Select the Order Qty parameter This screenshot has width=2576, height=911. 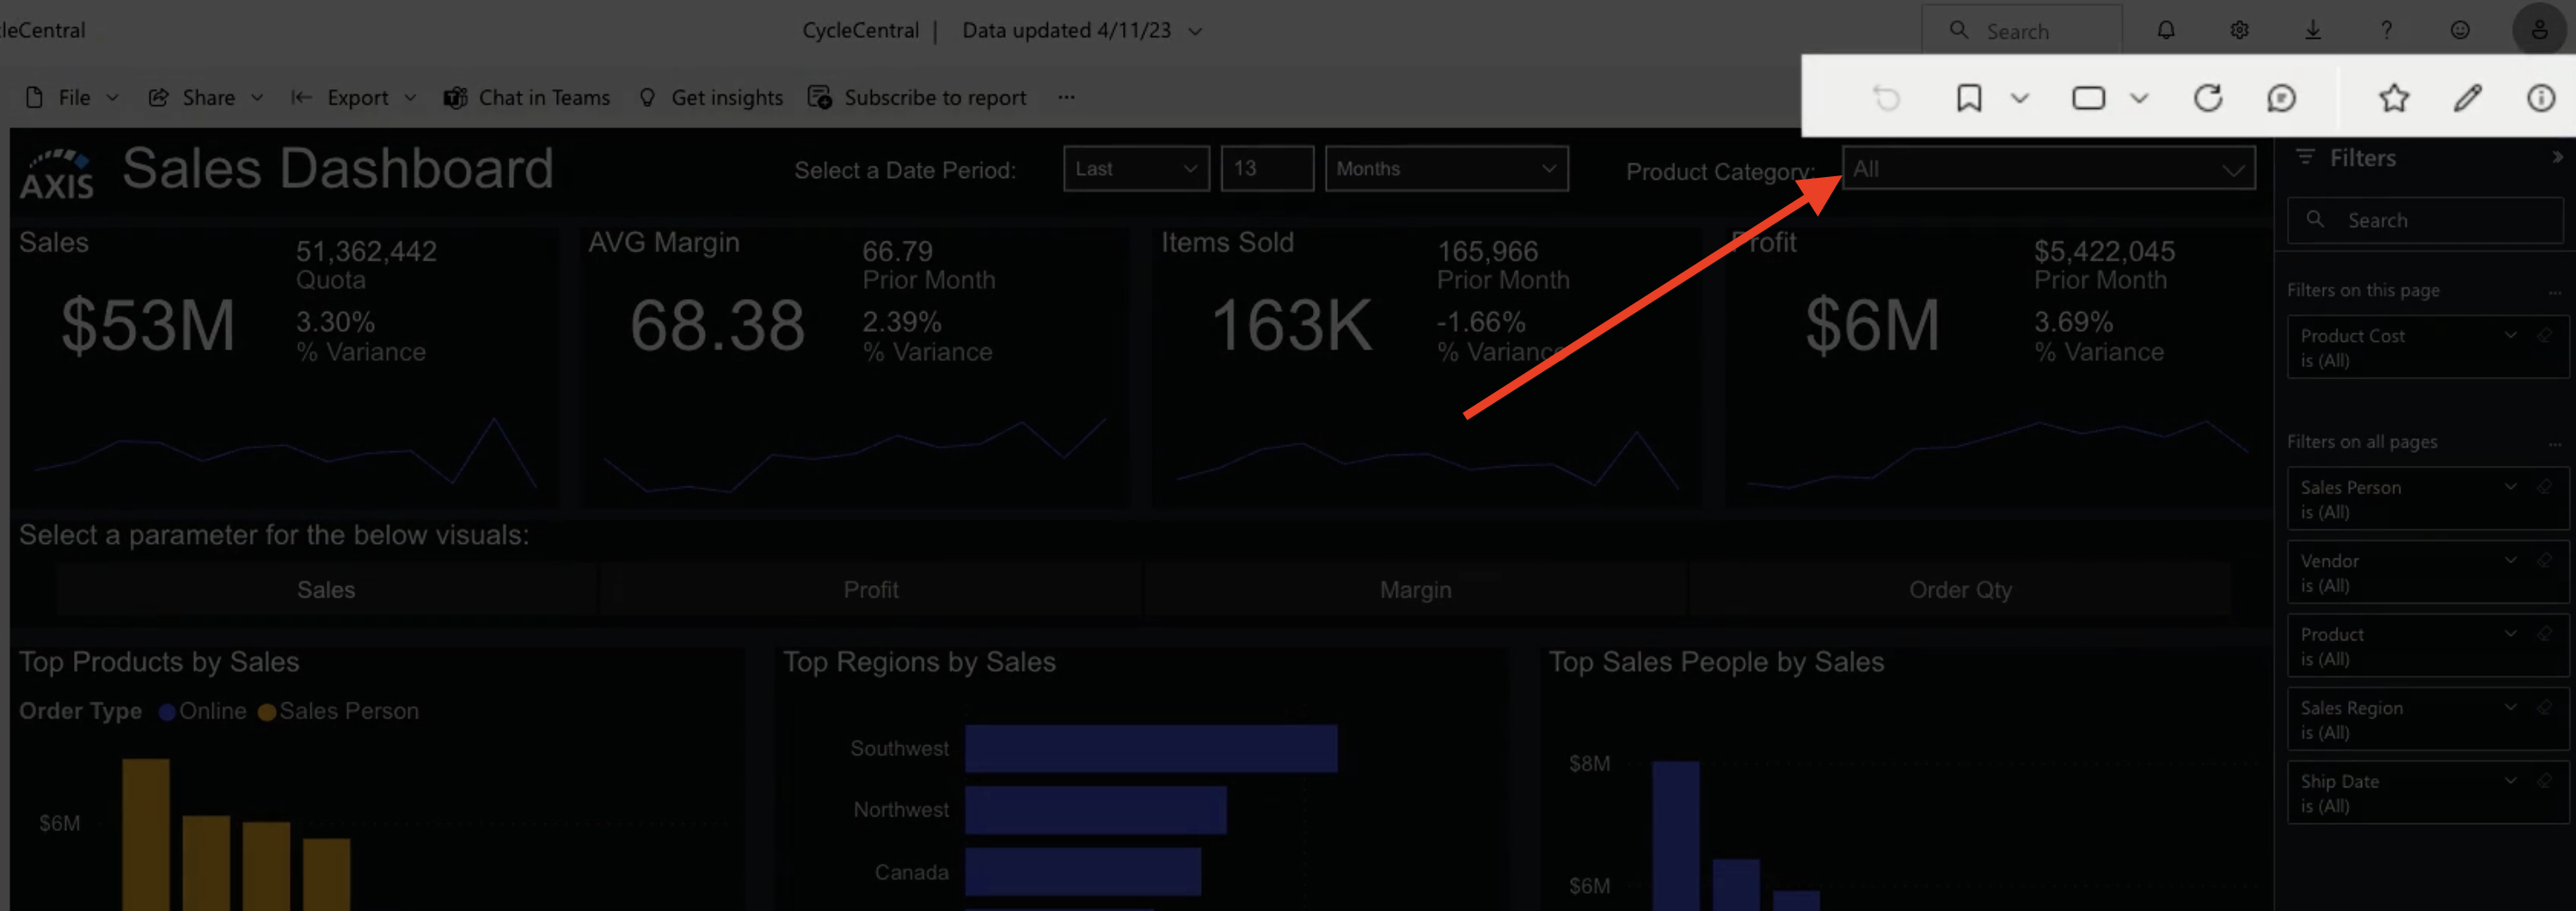click(x=1960, y=589)
